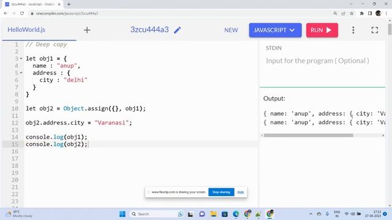Click the second output line

point(324,122)
